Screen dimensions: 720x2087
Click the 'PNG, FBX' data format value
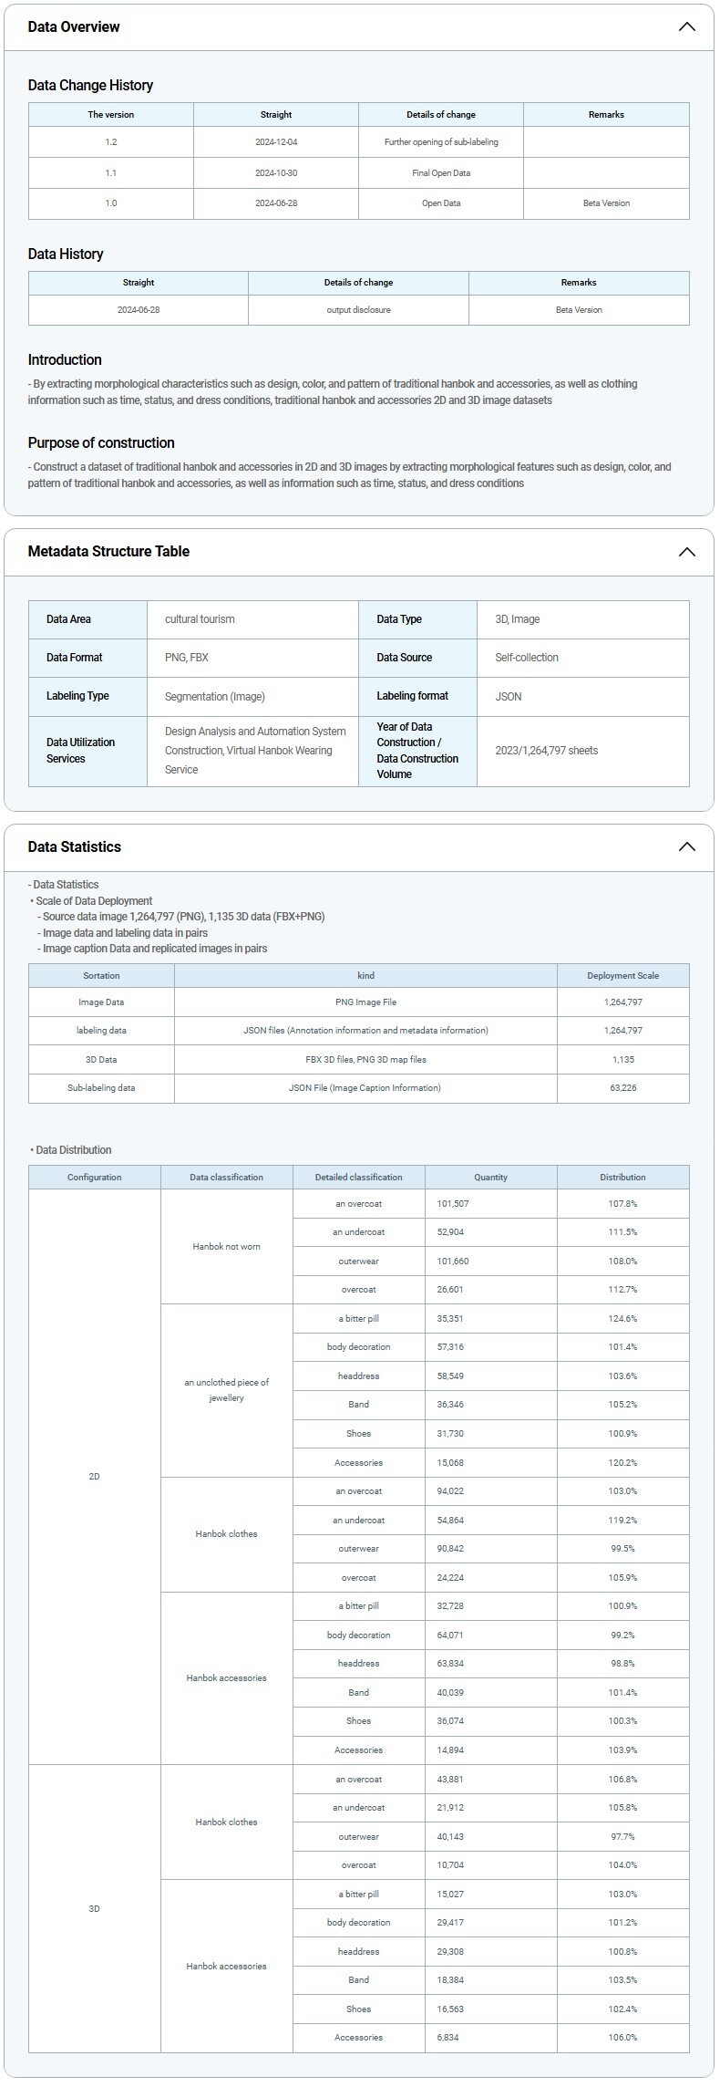187,658
